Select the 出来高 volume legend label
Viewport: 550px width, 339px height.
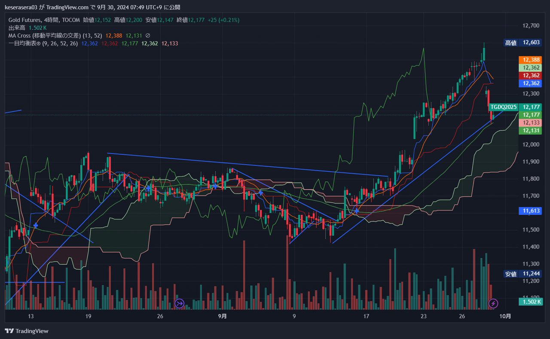[17, 28]
